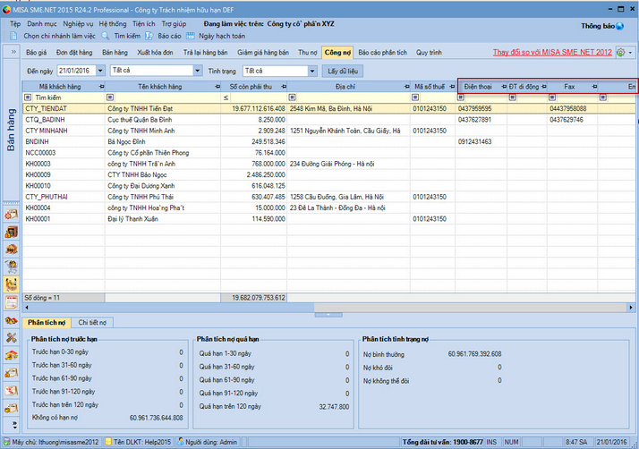Image resolution: width=639 pixels, height=449 pixels.
Task: Open the money bag with calendar salary module
Action: (x=12, y=373)
